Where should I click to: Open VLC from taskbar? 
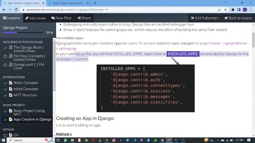(100, 140)
